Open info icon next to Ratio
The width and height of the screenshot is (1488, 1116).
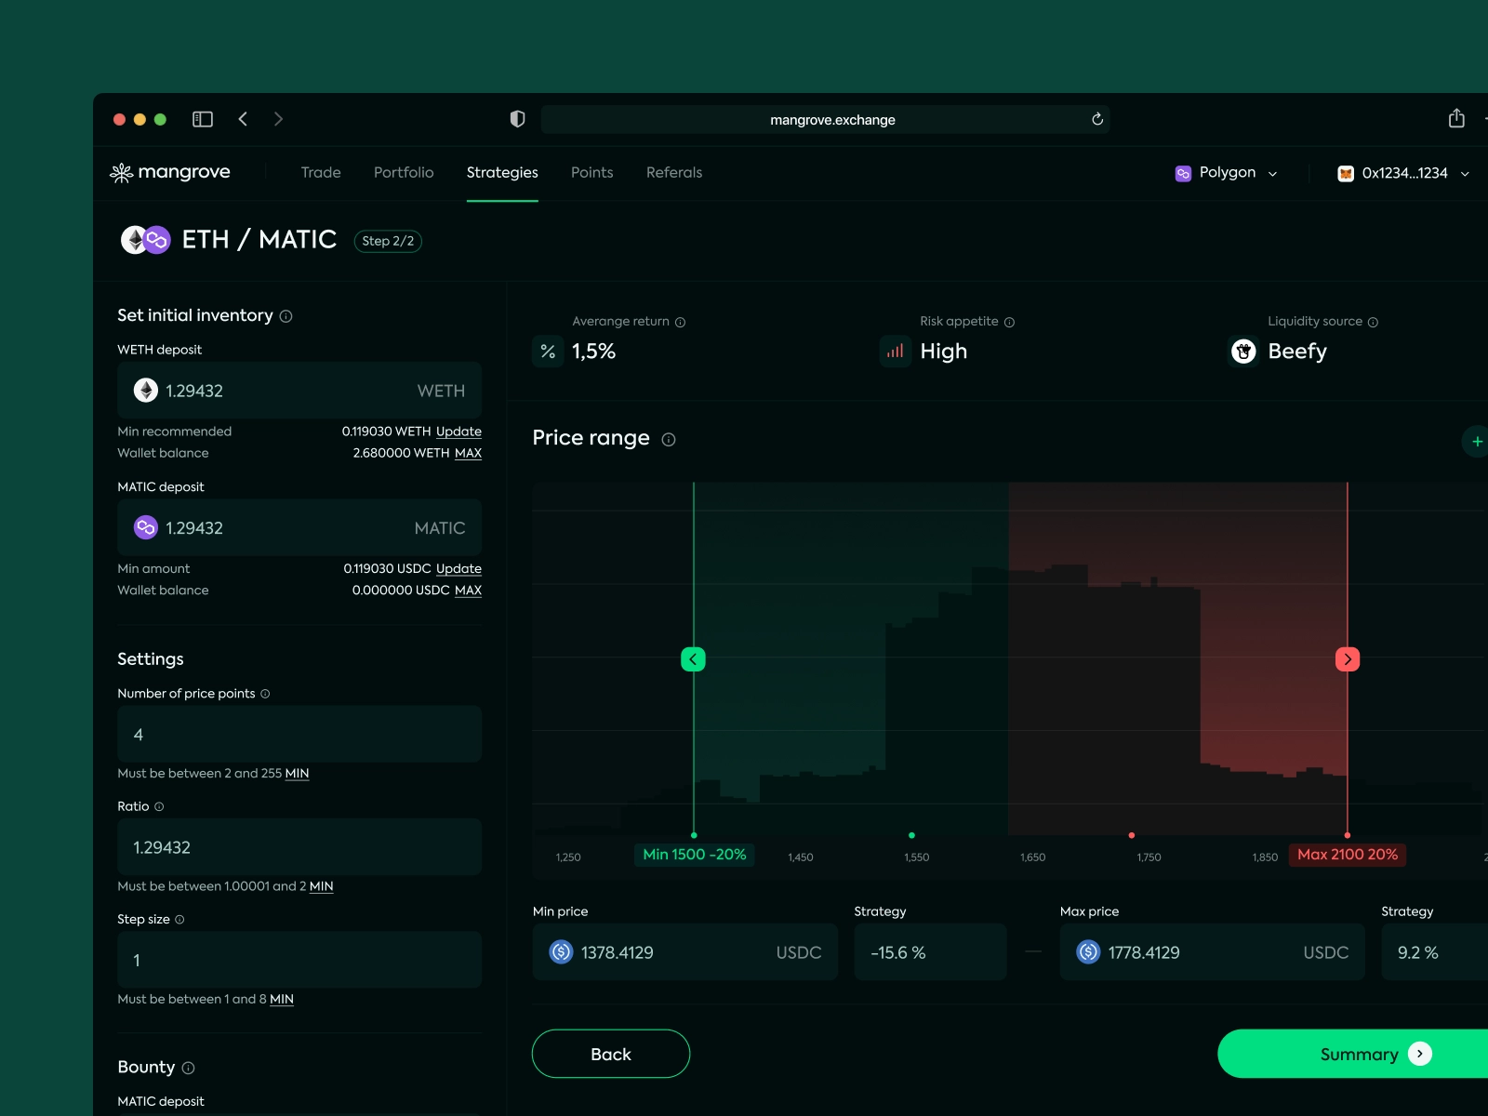159,806
